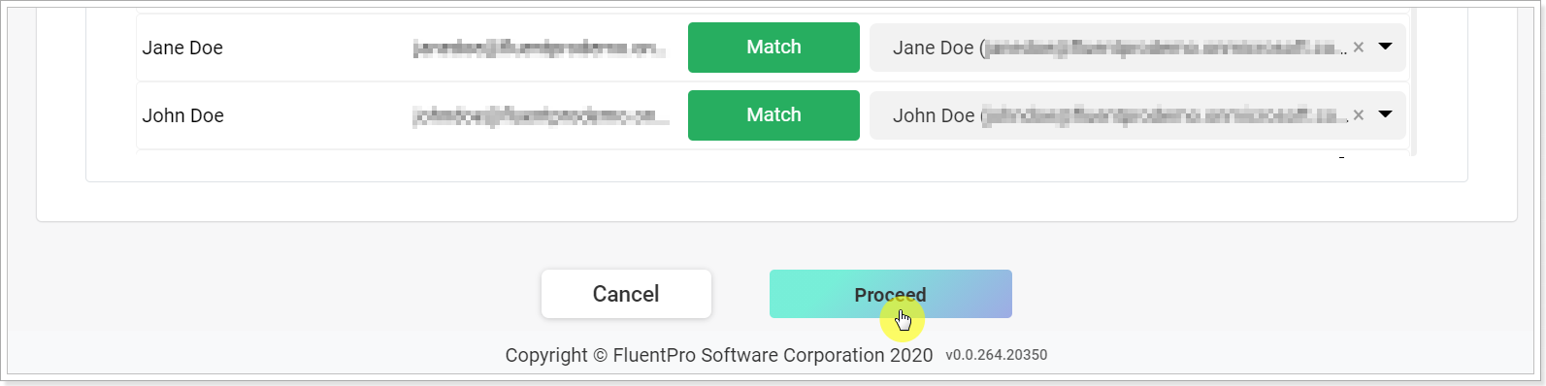Click Jane Doe's blurred source email address
Screen dimensions: 1546x386
tap(540, 48)
